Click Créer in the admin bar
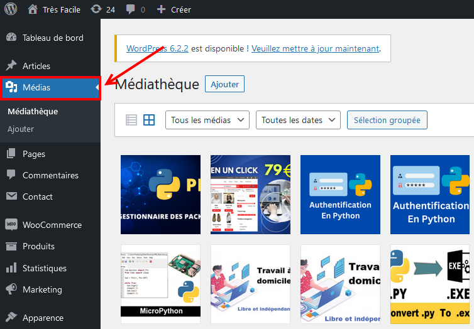 point(181,9)
